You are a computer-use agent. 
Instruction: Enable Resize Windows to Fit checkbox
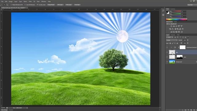pos(11,5)
